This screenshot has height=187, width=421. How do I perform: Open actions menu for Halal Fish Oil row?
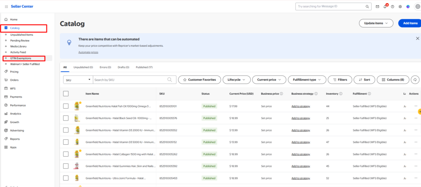[416, 106]
